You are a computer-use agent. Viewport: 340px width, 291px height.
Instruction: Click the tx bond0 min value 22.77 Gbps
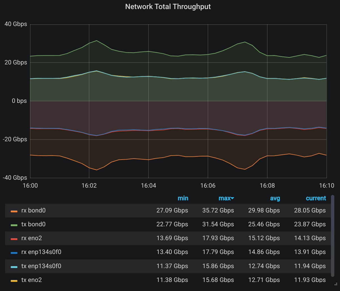click(x=172, y=224)
